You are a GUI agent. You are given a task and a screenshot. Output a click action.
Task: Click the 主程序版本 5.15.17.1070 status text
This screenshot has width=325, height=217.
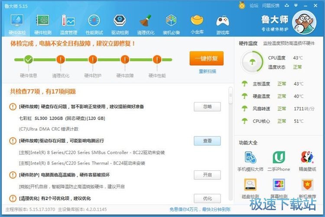click(30, 209)
